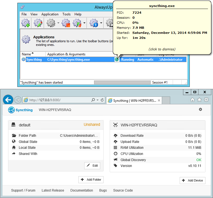Click the RAM Utilization 11.1 MiB value

point(195,148)
